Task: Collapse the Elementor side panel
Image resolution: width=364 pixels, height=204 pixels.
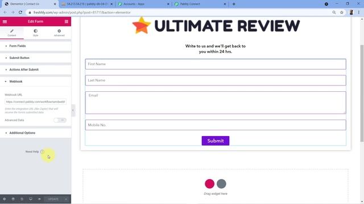Action: 73,110
